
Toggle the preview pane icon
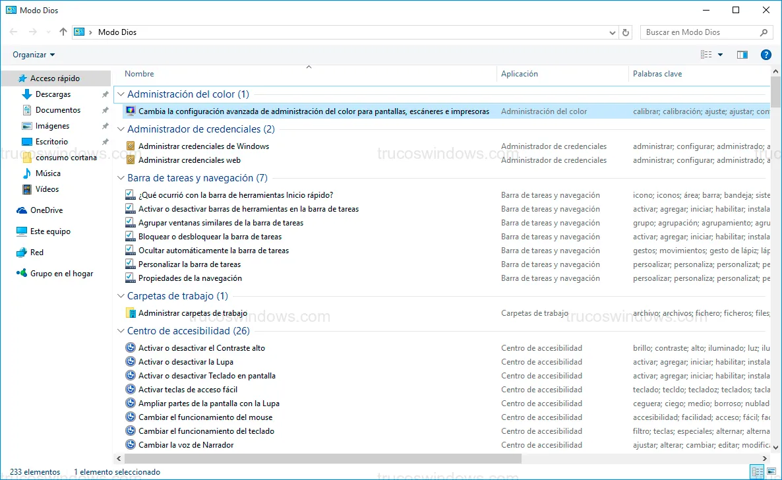742,55
